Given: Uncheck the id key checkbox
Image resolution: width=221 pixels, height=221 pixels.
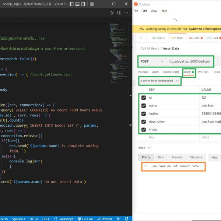Looking at the screenshot, I should (143, 98).
